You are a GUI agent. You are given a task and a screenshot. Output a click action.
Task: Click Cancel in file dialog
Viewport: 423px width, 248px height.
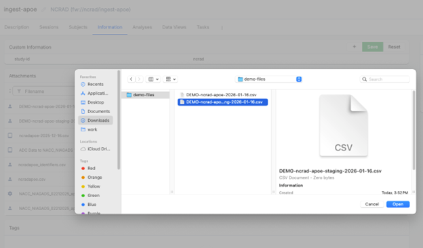coord(371,204)
